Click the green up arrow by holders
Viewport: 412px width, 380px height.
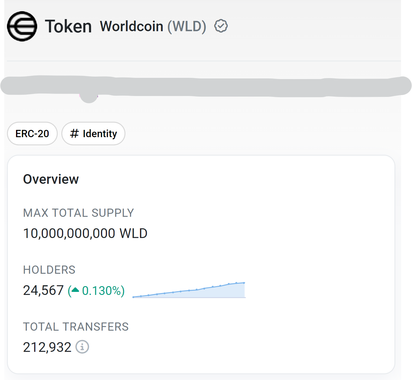(x=75, y=290)
